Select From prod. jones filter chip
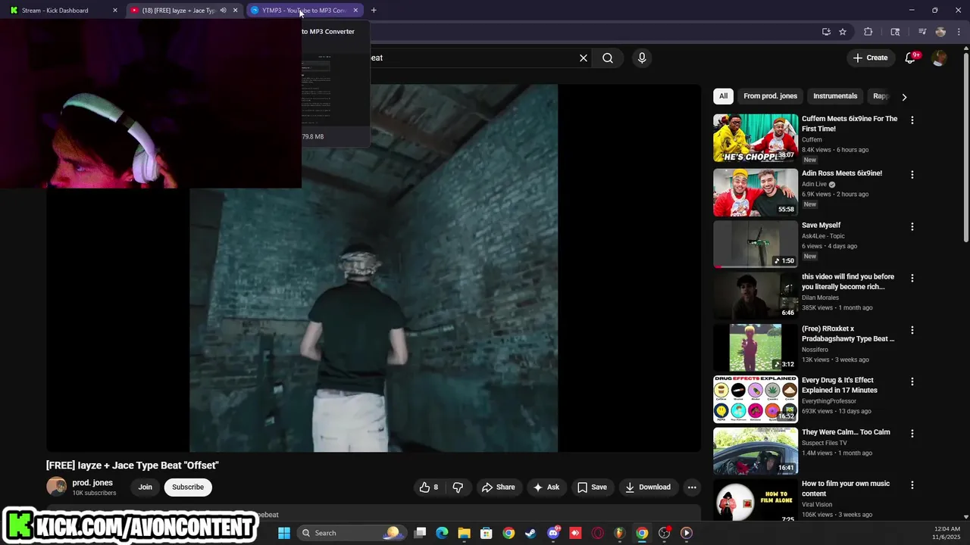970x545 pixels. pos(770,96)
